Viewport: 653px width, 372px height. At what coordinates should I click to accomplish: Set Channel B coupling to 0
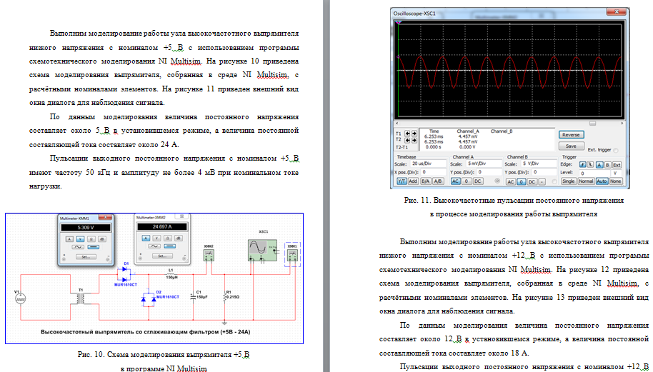click(522, 182)
